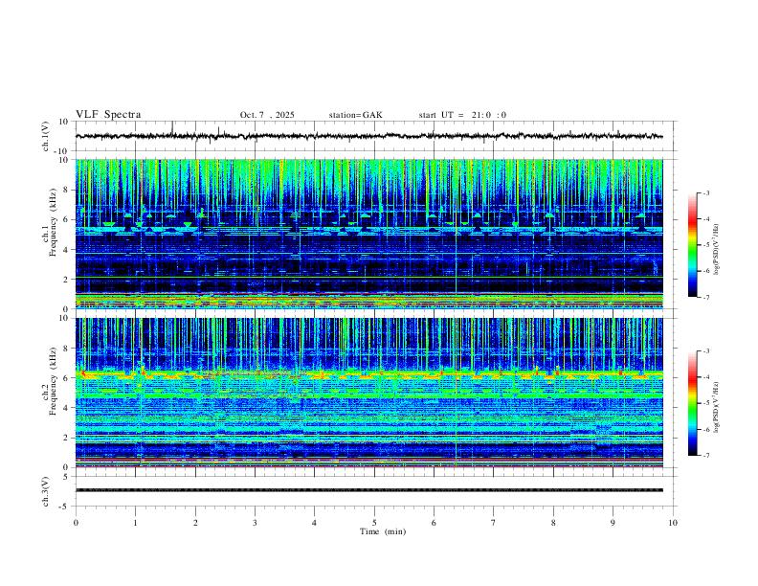Screen dimensions: 758x586
Task: Click the "log(PSD)(V²/Hz)" label beside ch.2 colorbar
Action: tap(717, 407)
